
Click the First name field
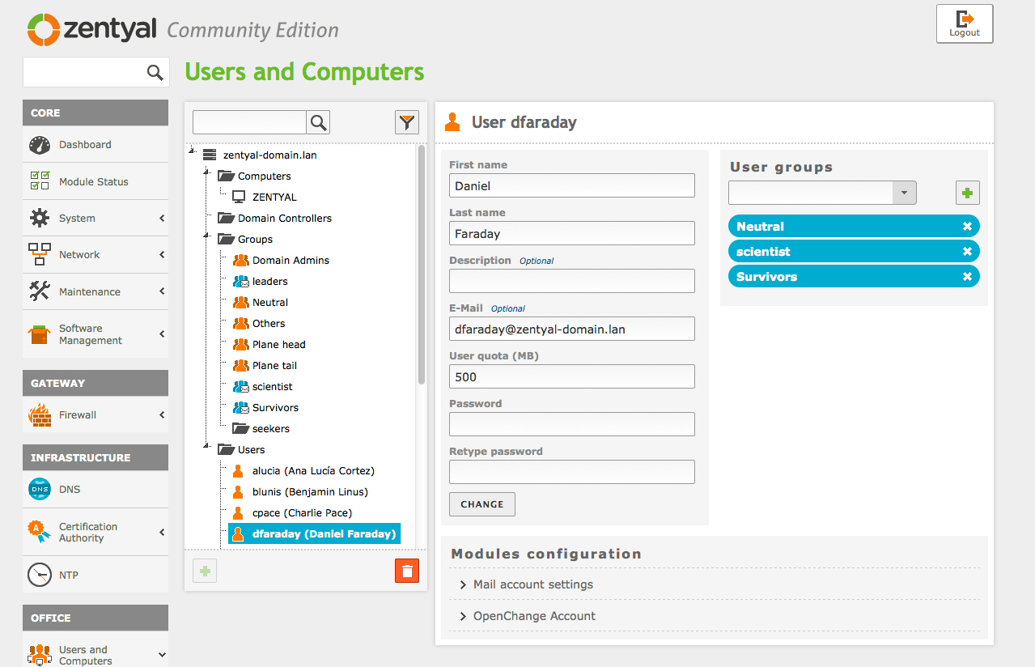tap(572, 185)
